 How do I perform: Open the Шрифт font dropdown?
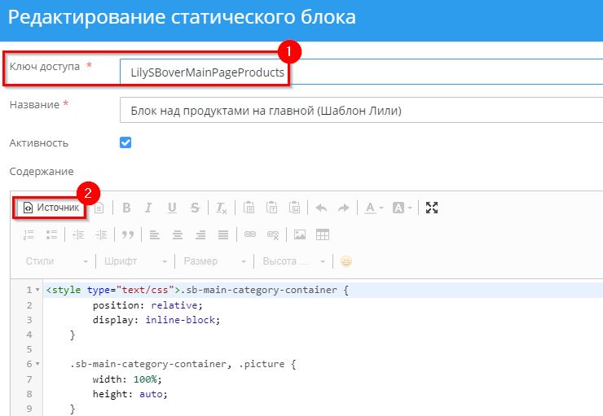coord(135,261)
